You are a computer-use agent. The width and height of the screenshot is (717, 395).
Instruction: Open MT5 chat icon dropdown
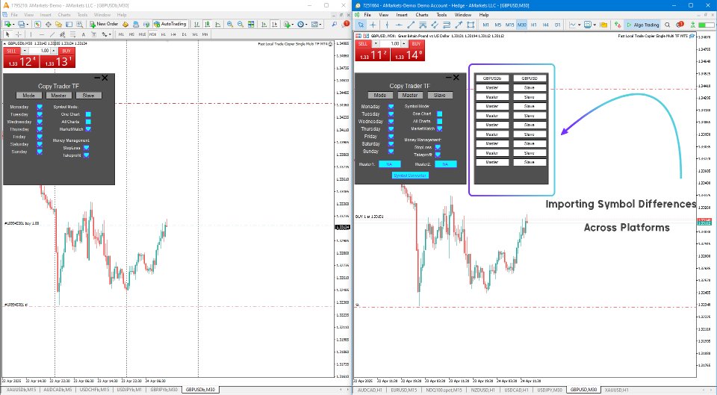coord(590,25)
